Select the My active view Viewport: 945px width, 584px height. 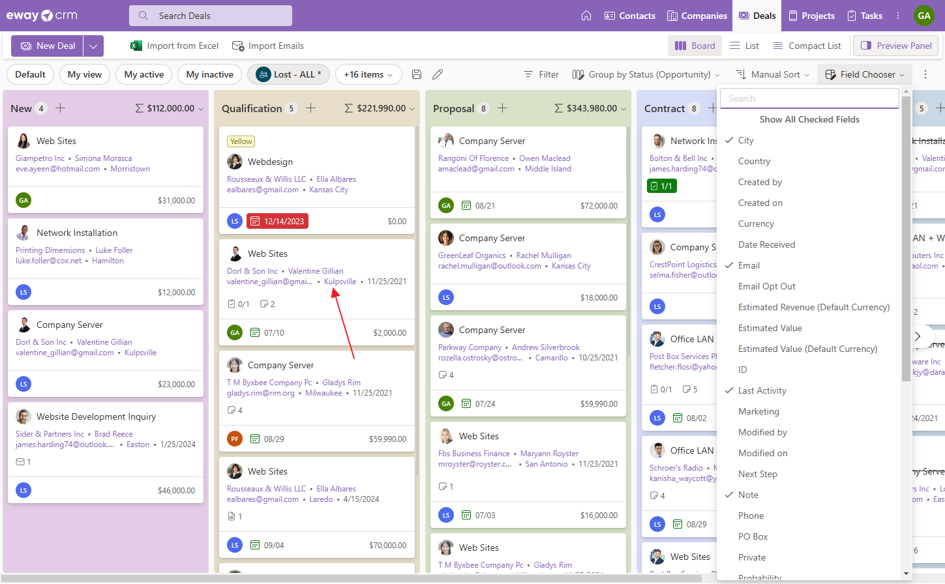pyautogui.click(x=144, y=74)
